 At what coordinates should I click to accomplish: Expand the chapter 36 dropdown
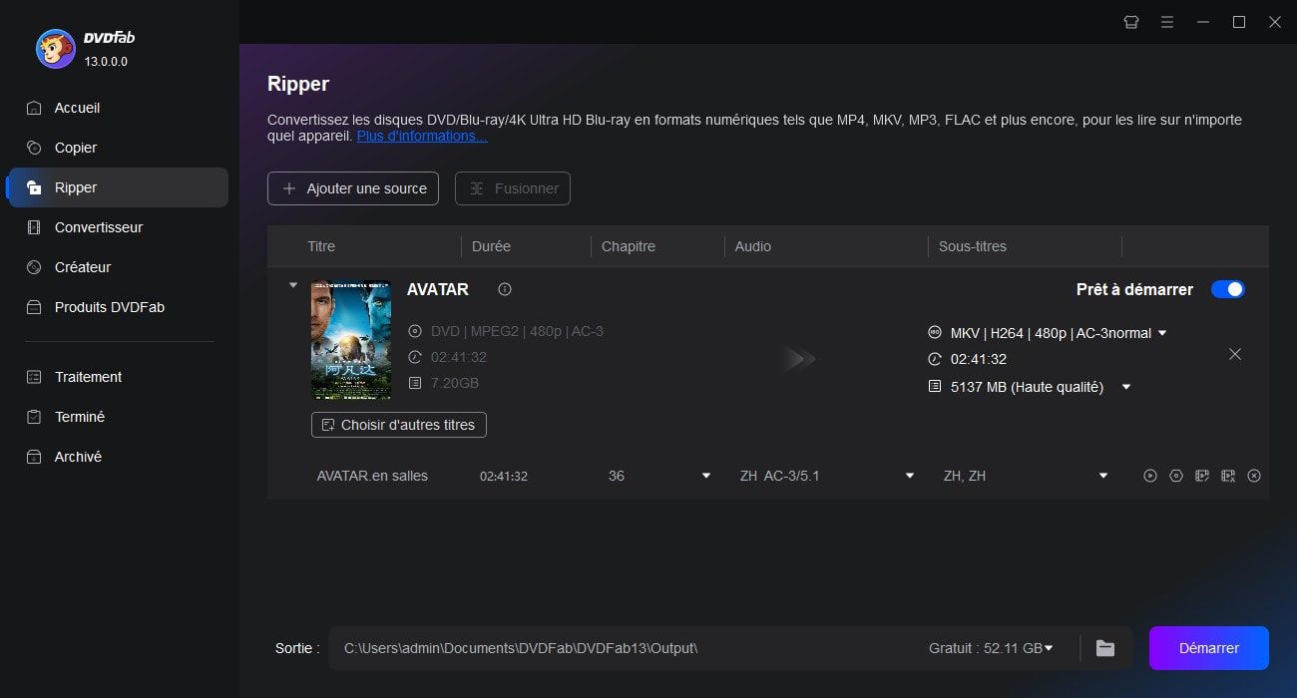tap(706, 476)
